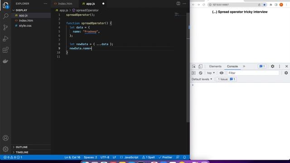Open the browser profile avatar
Image resolution: width=290 pixels, height=163 pixels.
[x=281, y=5]
